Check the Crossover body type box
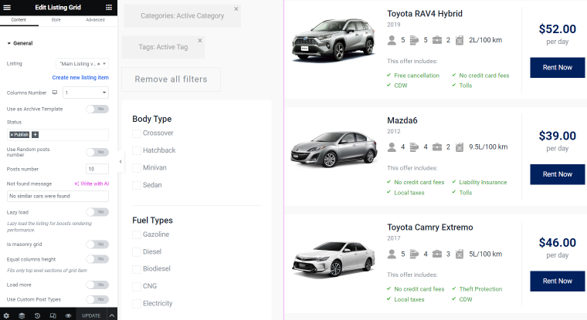This screenshot has height=320, width=587. click(137, 133)
